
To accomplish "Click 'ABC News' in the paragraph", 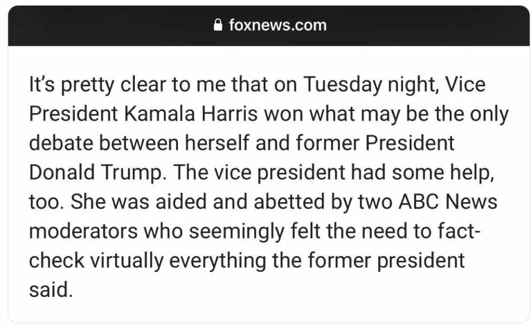I will tap(448, 202).
